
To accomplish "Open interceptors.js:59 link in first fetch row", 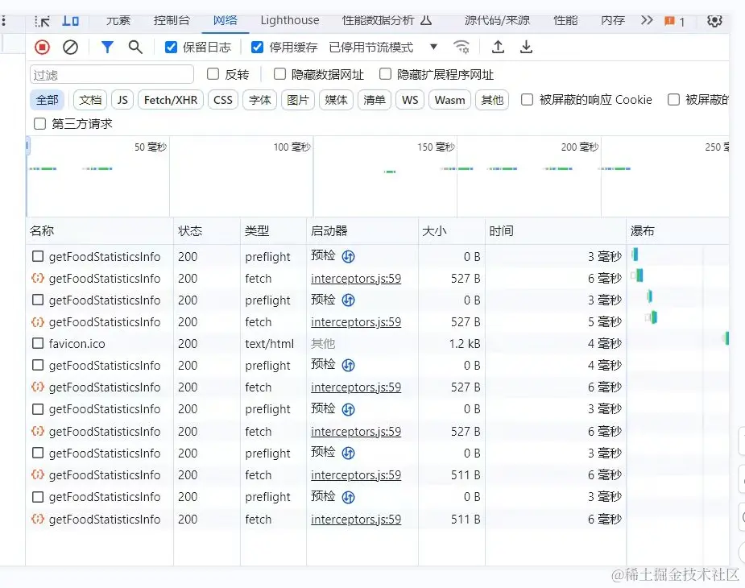I will 356,279.
